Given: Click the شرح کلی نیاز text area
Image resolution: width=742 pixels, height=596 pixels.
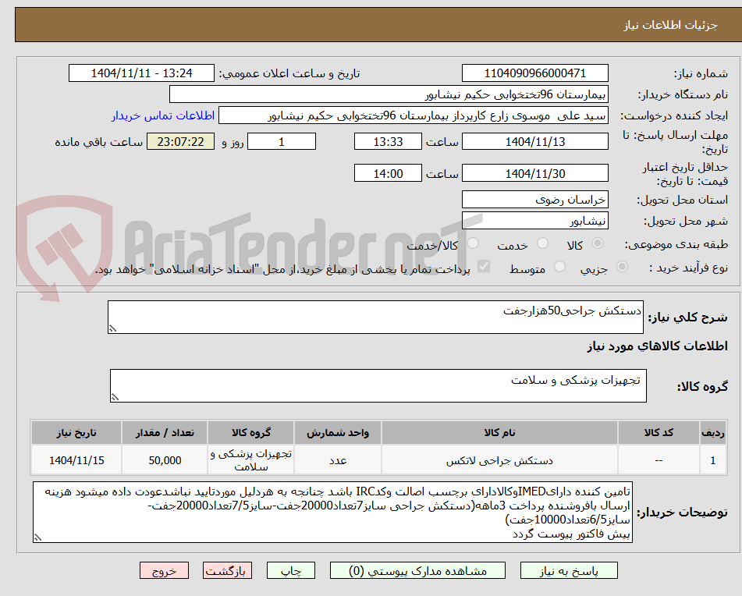Looking at the screenshot, I should click(x=375, y=317).
